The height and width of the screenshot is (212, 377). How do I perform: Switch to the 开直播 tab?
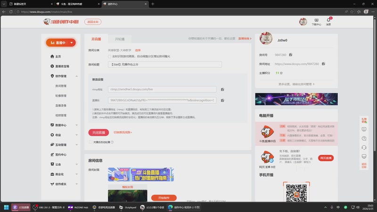click(x=96, y=39)
